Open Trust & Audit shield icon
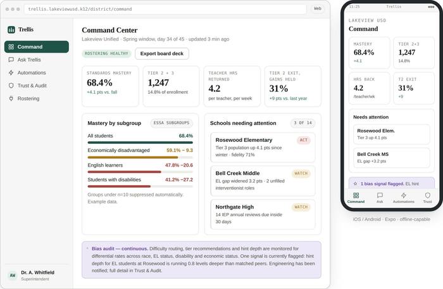Image resolution: width=443 pixels, height=289 pixels. (11, 86)
